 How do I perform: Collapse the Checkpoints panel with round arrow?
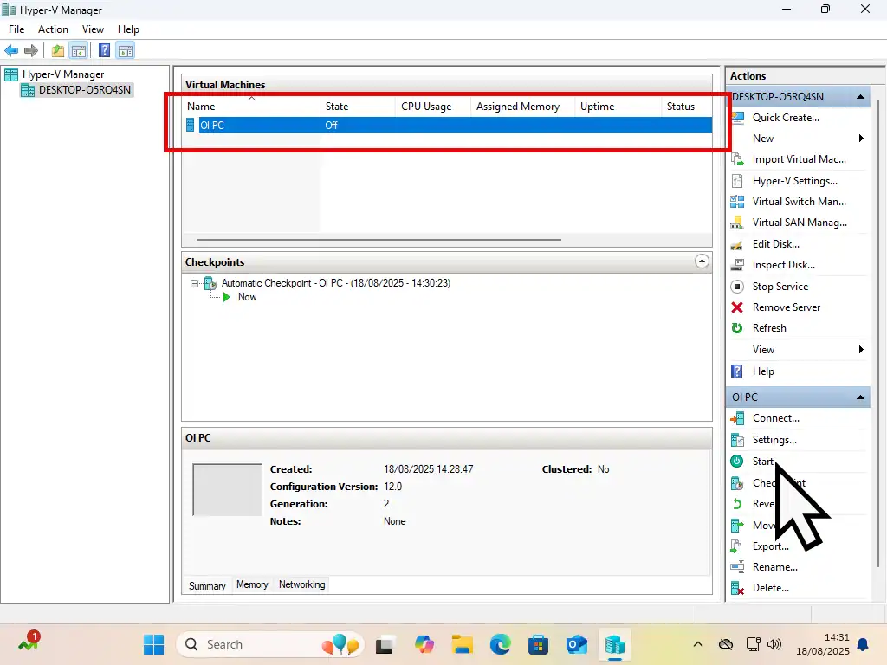702,261
